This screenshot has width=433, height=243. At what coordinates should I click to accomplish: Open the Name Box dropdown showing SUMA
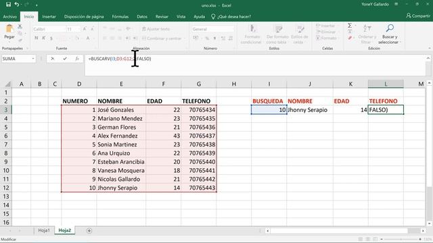pos(33,59)
